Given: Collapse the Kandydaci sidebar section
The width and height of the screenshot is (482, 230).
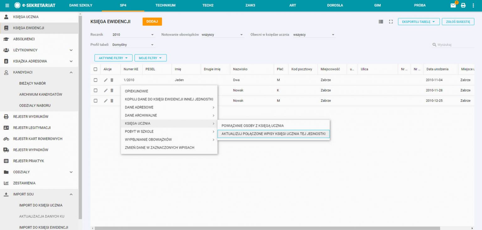Looking at the screenshot, I should pos(71,72).
